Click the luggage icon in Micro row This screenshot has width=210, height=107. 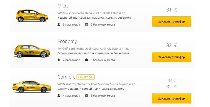tap(87, 25)
